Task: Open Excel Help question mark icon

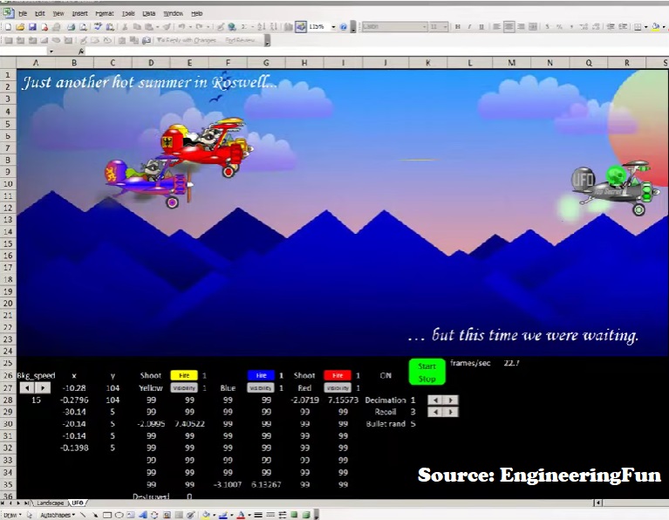Action: coord(344,27)
